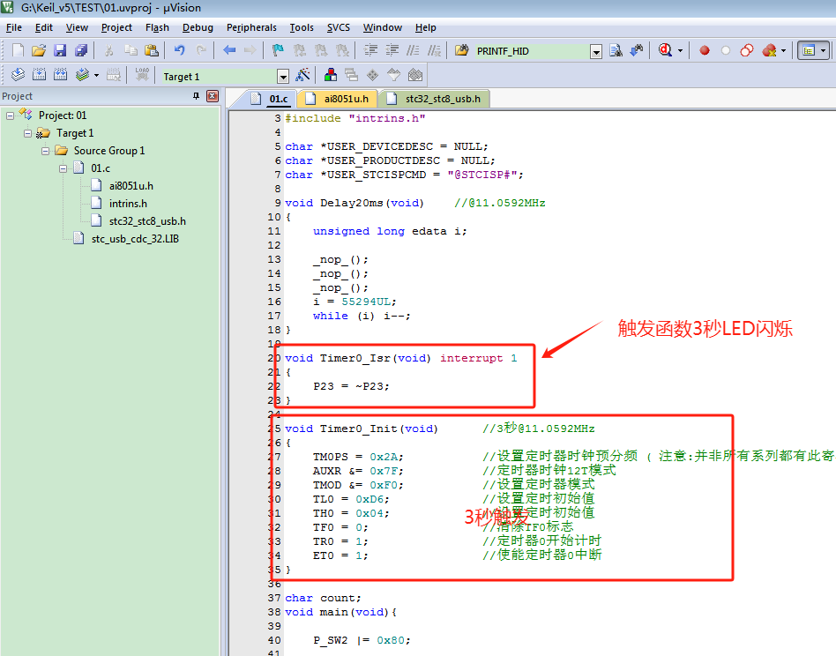Pin the Project panel

(196, 96)
